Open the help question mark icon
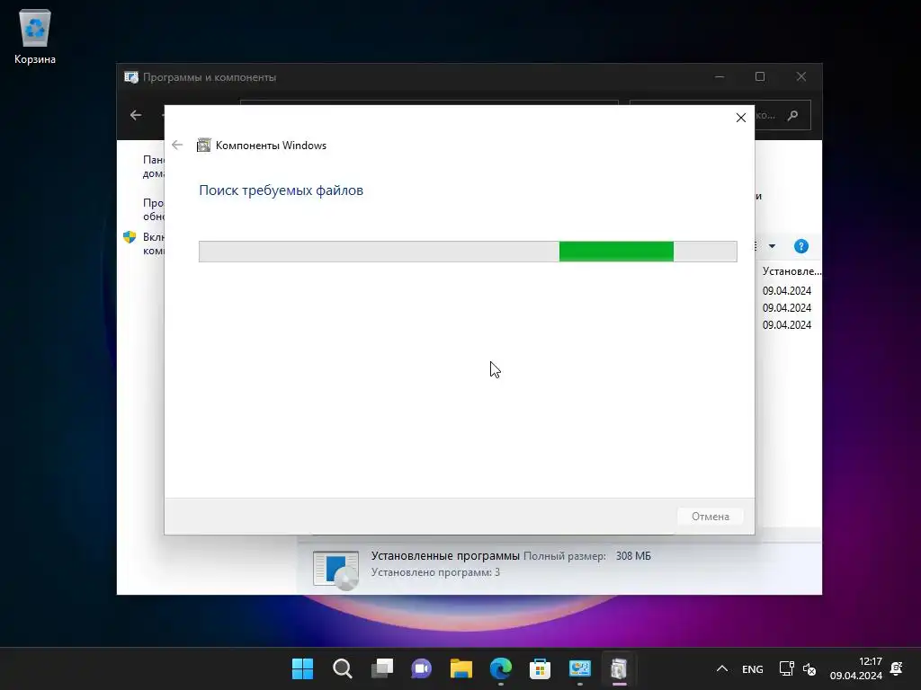Screen dimensions: 921x690 point(800,246)
